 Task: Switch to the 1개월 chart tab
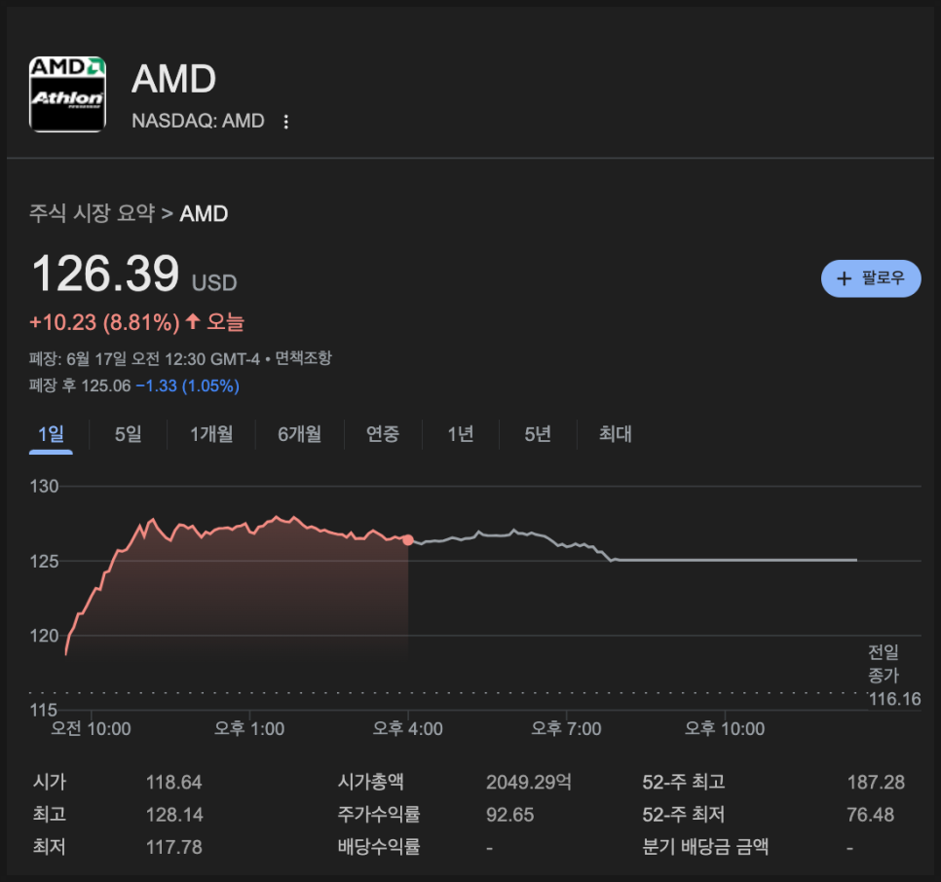(211, 434)
